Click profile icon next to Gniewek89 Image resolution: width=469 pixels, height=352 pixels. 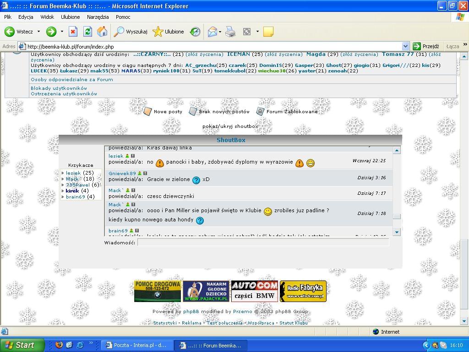click(140, 173)
